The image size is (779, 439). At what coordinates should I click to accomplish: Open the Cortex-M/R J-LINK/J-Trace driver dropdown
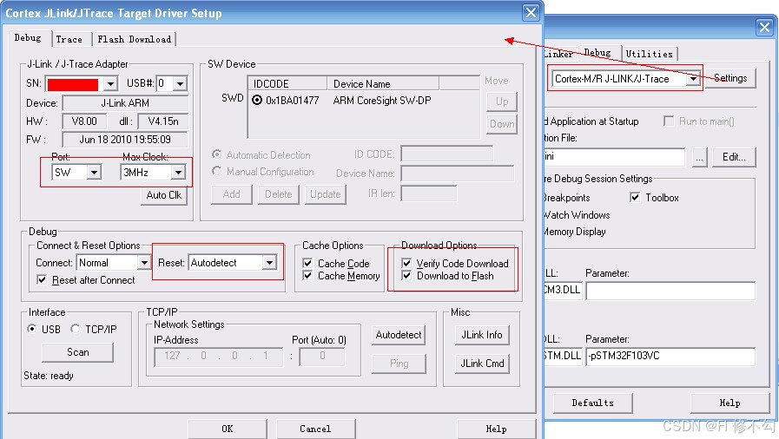693,78
